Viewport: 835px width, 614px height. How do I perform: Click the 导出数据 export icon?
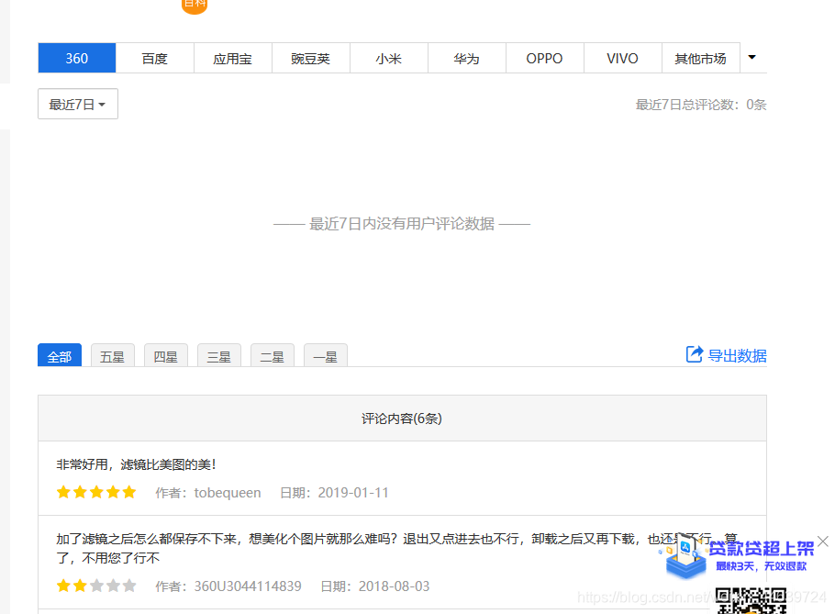click(695, 354)
